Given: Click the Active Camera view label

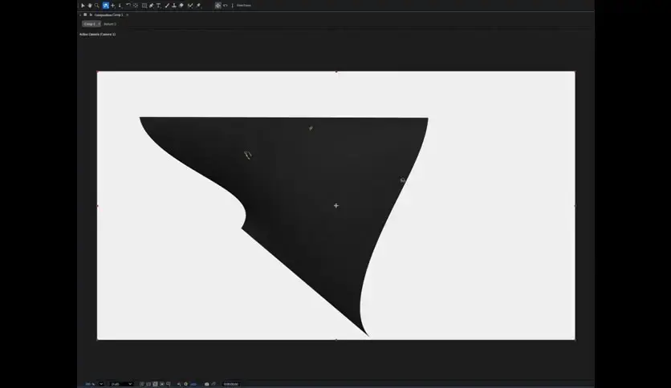Looking at the screenshot, I should tap(98, 34).
